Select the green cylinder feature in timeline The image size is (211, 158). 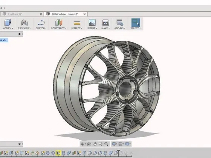(32, 153)
